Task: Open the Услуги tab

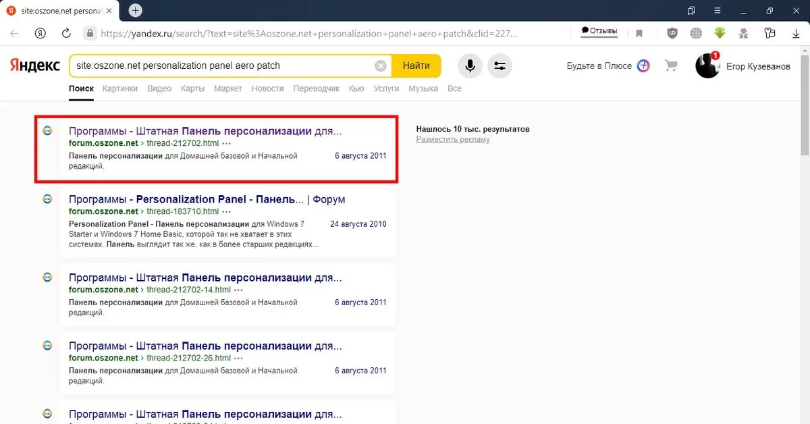Action: tap(386, 88)
